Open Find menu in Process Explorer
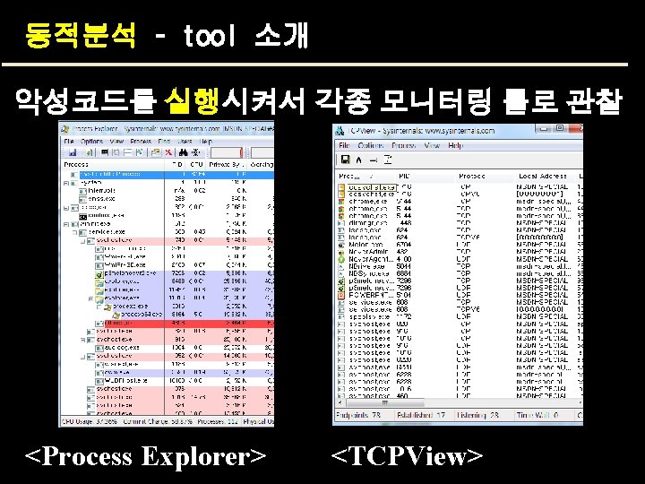The width and height of the screenshot is (645, 484). point(164,142)
